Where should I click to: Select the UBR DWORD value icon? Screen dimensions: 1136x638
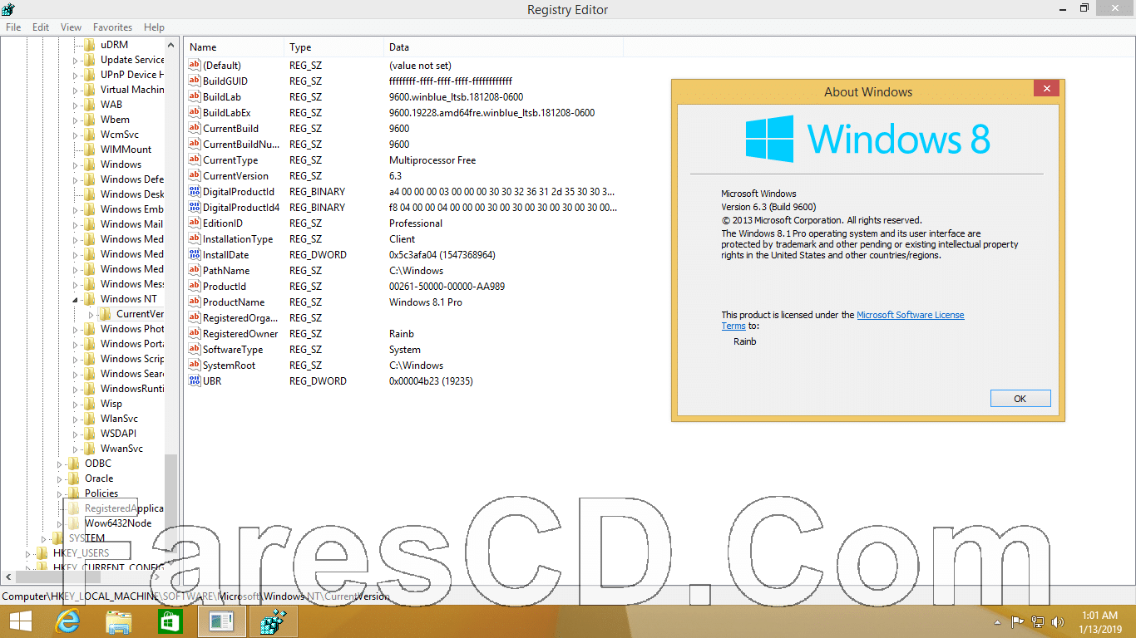click(x=195, y=381)
